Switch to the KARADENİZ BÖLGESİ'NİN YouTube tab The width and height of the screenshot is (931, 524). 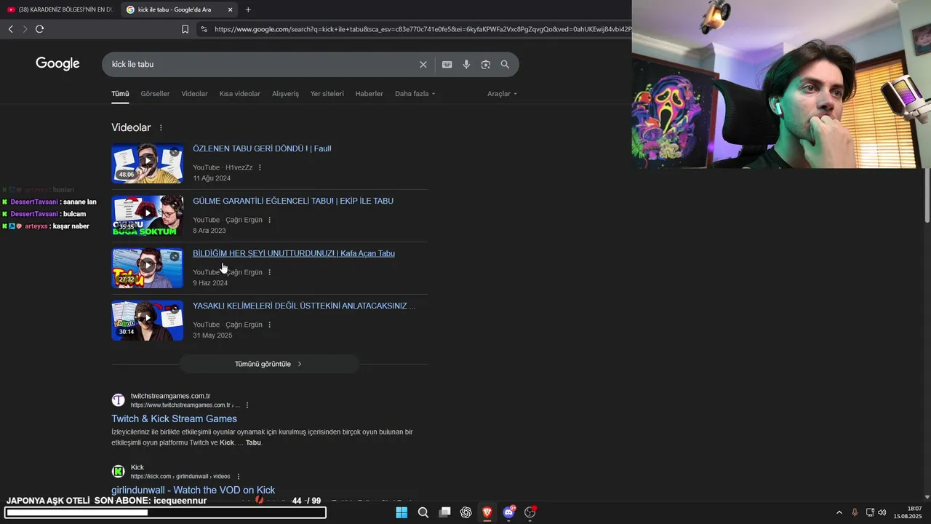pos(60,9)
